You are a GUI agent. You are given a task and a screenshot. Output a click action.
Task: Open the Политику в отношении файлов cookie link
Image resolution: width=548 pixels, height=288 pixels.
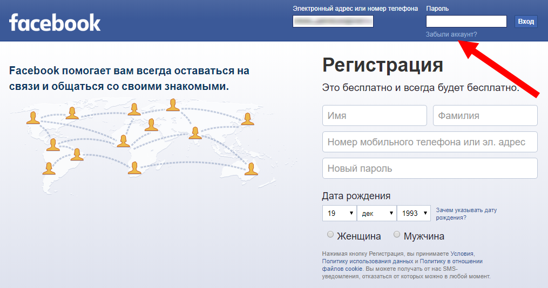tap(402, 265)
